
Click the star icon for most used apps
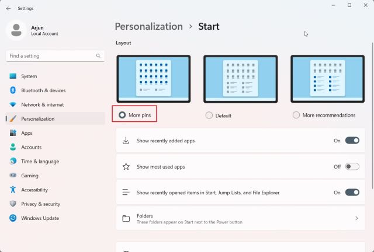click(126, 166)
